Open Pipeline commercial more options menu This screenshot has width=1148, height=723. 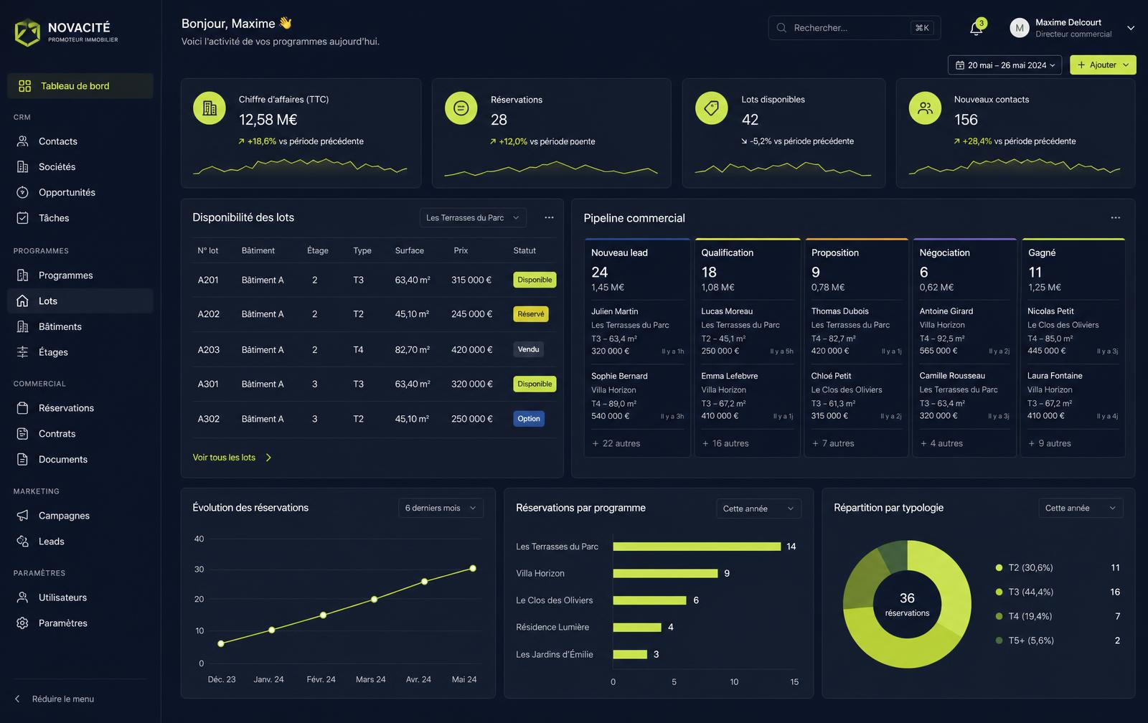click(x=1115, y=217)
